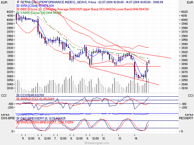Click the CCI panel label on the right side
The image size is (194, 145).
coord(190,96)
